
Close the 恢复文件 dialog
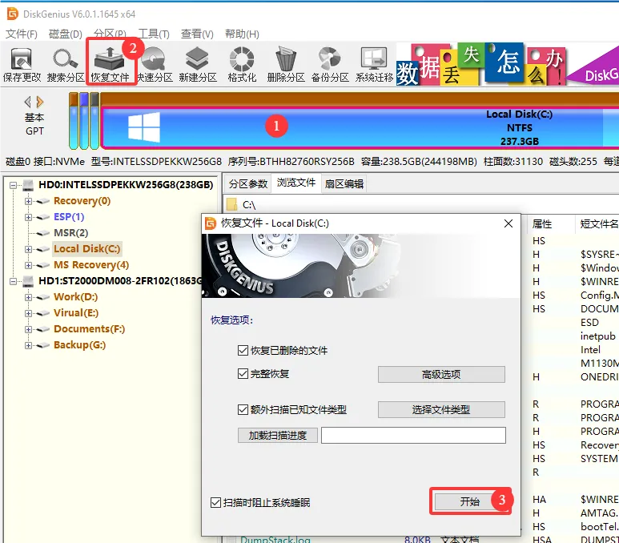(x=508, y=223)
